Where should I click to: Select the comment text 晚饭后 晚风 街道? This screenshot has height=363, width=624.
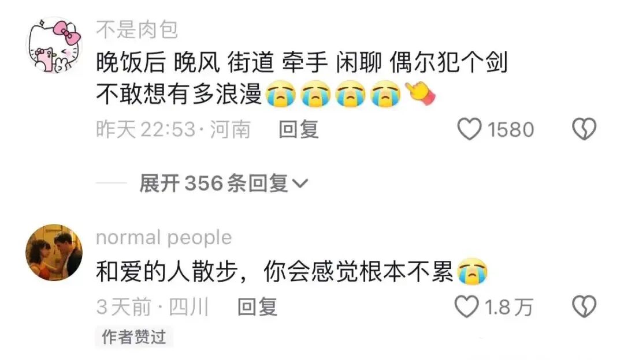(x=185, y=63)
